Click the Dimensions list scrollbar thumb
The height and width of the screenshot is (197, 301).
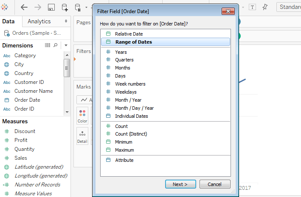(x=67, y=68)
